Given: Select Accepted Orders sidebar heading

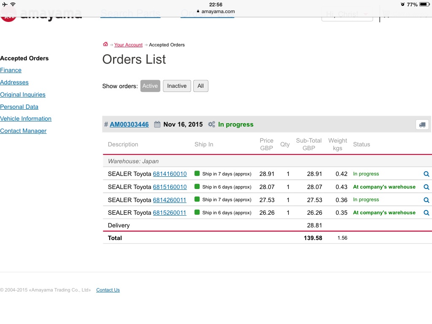Looking at the screenshot, I should [x=24, y=58].
